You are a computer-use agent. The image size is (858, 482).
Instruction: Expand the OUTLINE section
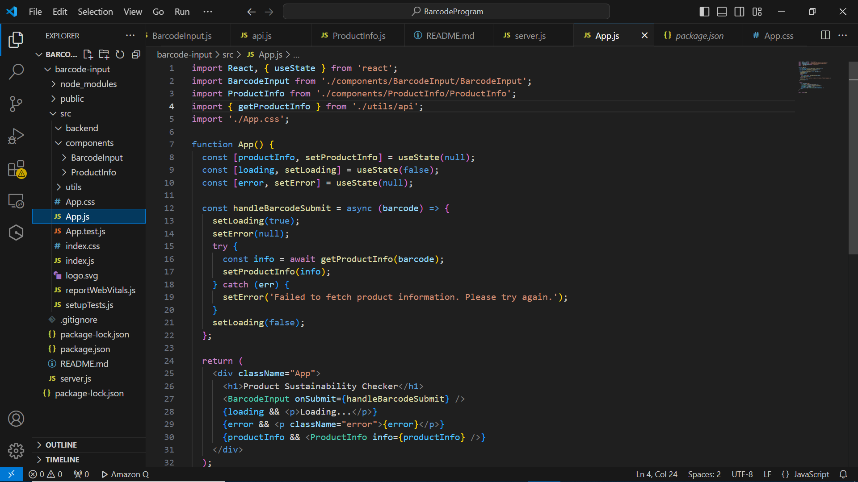(x=61, y=445)
